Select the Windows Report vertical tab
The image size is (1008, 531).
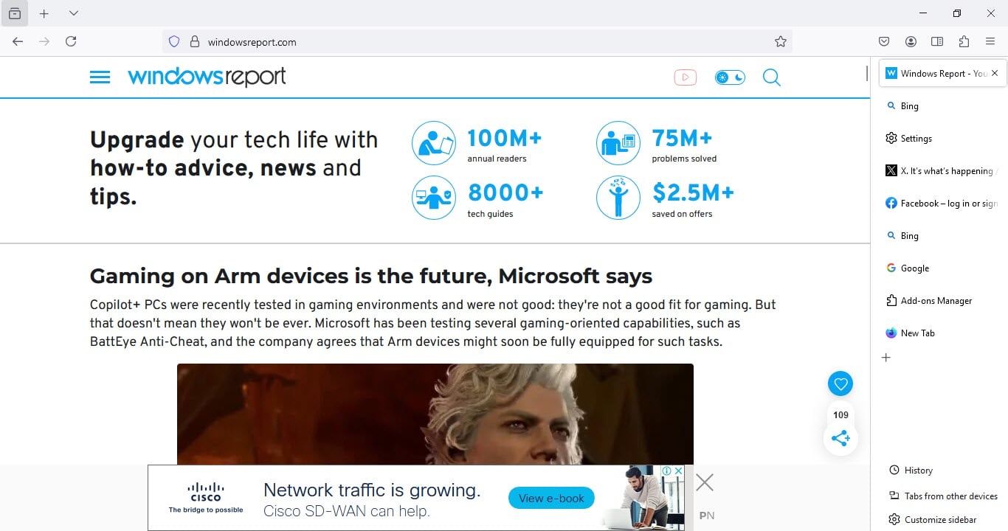point(941,73)
